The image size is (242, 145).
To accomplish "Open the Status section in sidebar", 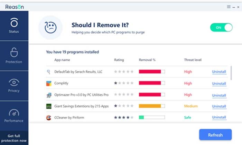I will pyautogui.click(x=14, y=26).
